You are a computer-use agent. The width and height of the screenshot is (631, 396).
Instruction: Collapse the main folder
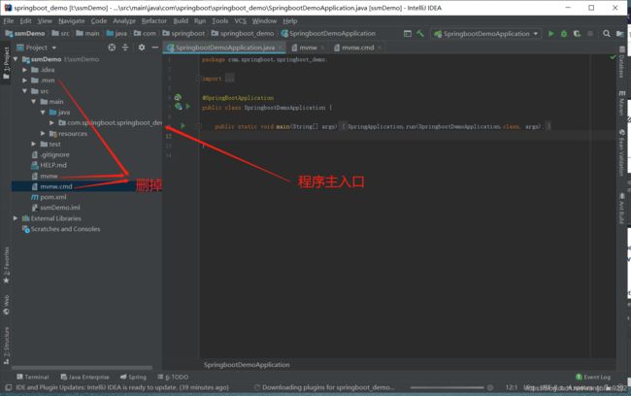[34, 101]
